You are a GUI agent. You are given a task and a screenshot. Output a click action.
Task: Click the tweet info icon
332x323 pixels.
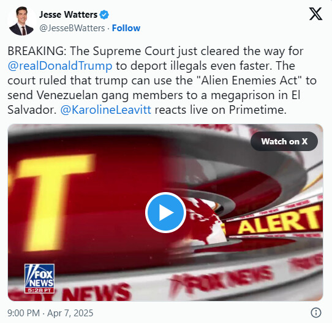click(x=316, y=313)
